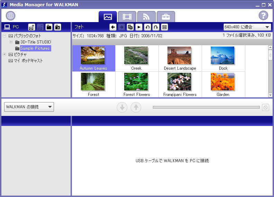Switch to the Podcast RSS tab

coord(146,17)
